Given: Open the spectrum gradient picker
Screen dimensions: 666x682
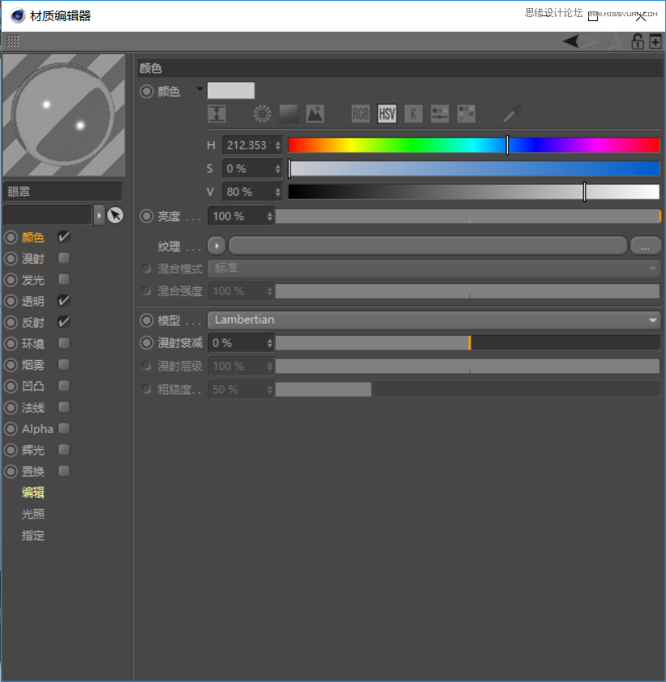Looking at the screenshot, I should point(288,114).
